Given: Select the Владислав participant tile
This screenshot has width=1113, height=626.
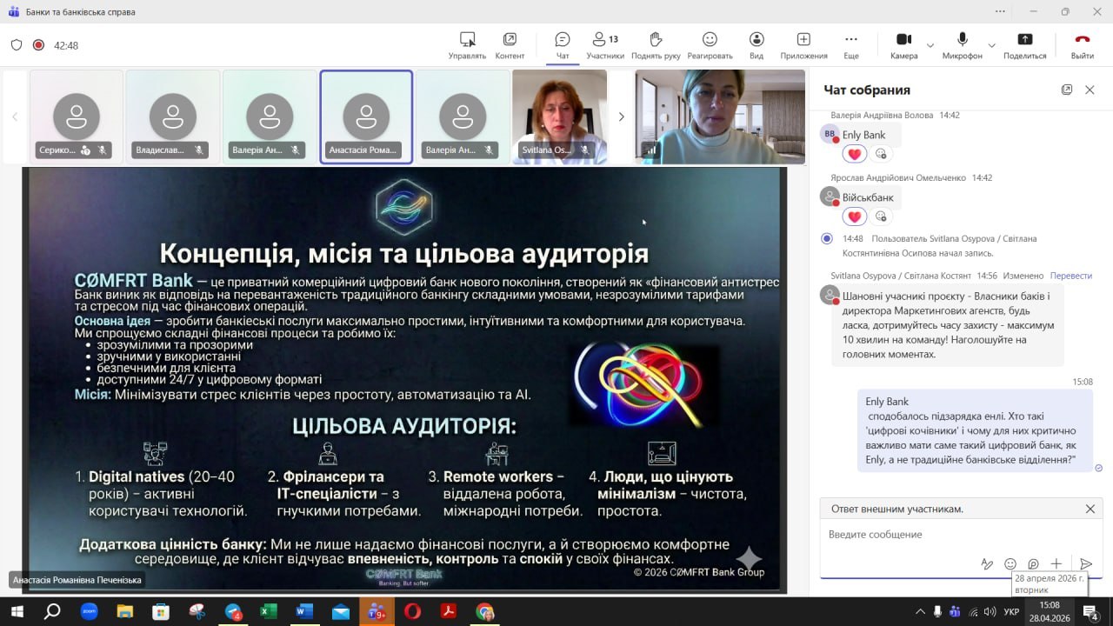Looking at the screenshot, I should (173, 117).
